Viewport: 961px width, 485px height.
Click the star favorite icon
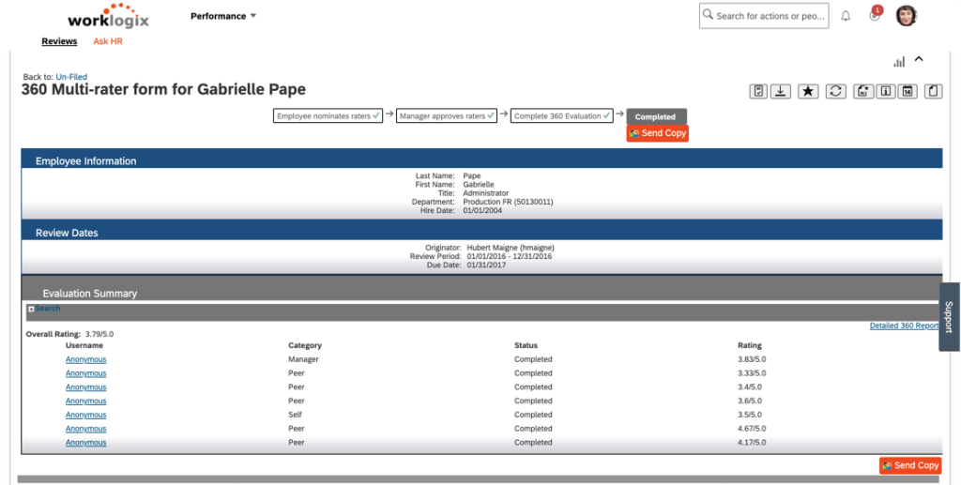[x=807, y=91]
